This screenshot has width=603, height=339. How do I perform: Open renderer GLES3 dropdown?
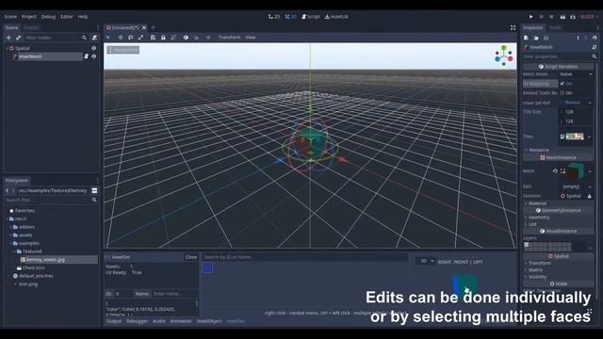pyautogui.click(x=589, y=17)
